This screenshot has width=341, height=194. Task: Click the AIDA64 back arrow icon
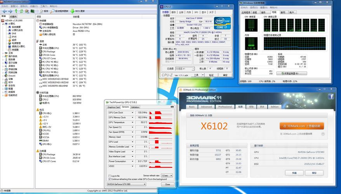4,11
